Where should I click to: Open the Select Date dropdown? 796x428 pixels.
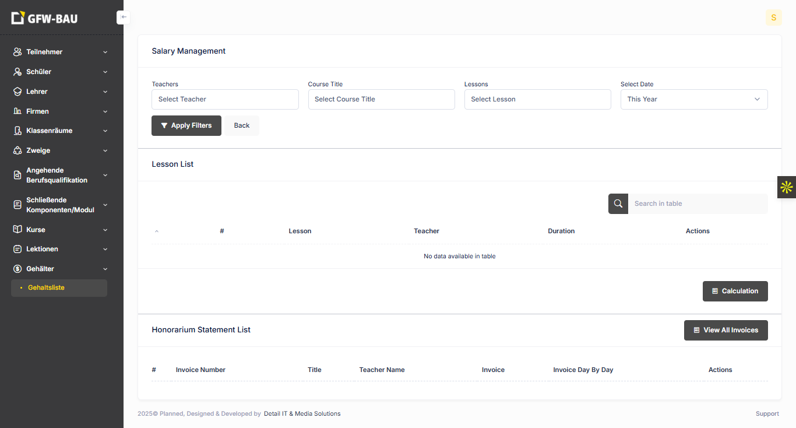693,99
